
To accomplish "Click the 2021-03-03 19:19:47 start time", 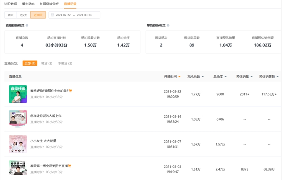I will (172, 169).
